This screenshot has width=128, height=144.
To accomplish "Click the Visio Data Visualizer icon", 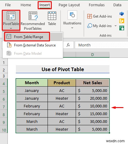I will 122,14.
